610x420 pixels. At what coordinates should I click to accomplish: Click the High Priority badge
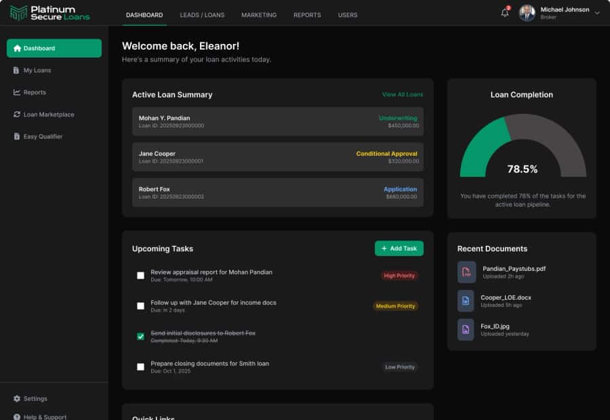click(399, 276)
